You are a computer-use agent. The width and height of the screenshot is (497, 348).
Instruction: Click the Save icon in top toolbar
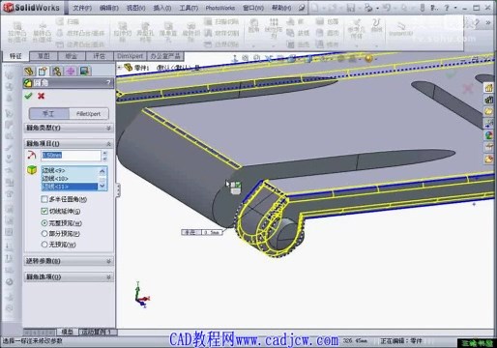(x=351, y=8)
